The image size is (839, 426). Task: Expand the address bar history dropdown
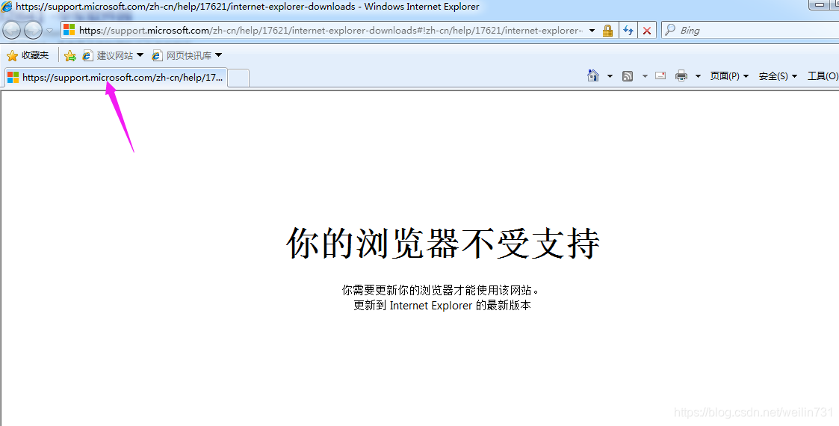592,31
